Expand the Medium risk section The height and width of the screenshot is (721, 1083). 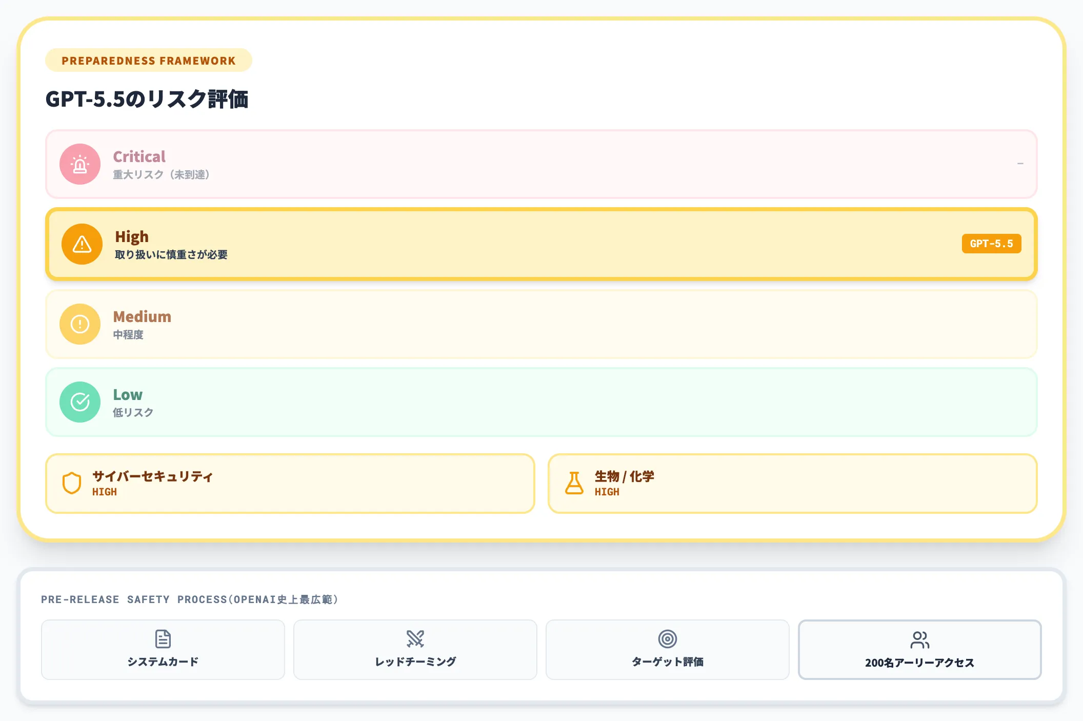(541, 324)
